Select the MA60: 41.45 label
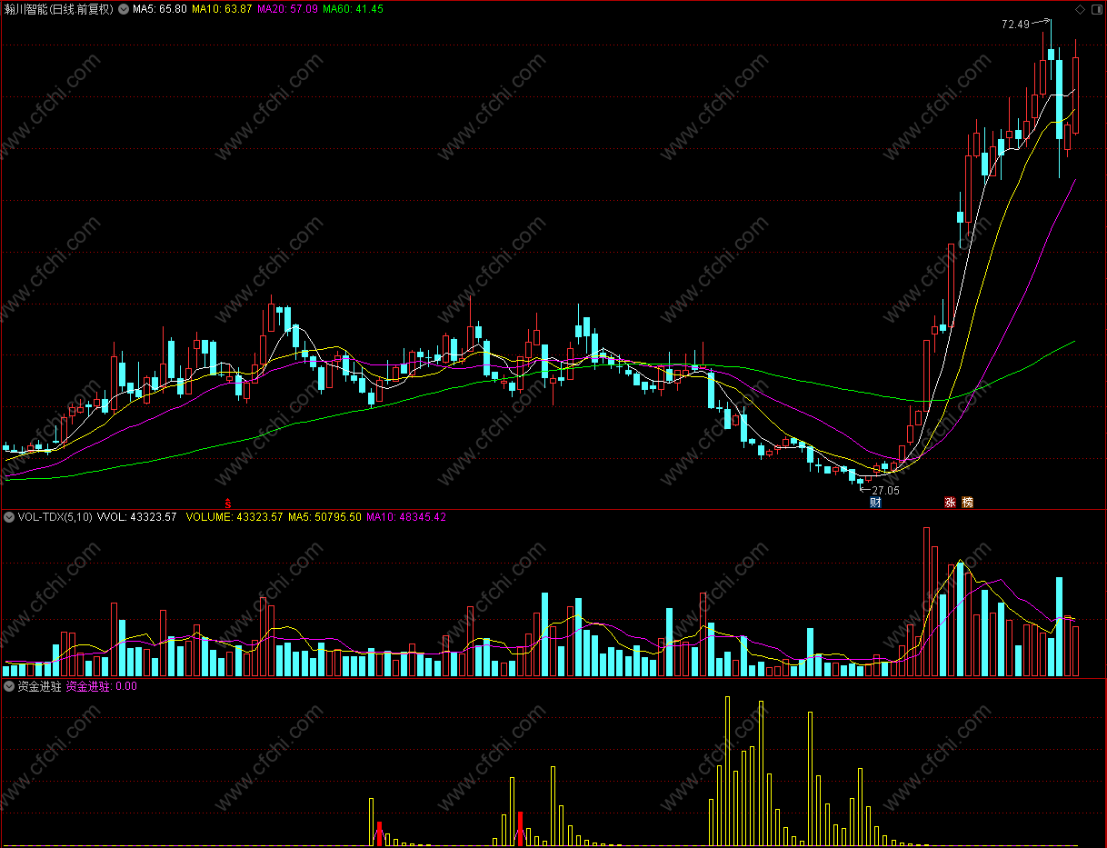This screenshot has width=1107, height=848. tap(354, 9)
